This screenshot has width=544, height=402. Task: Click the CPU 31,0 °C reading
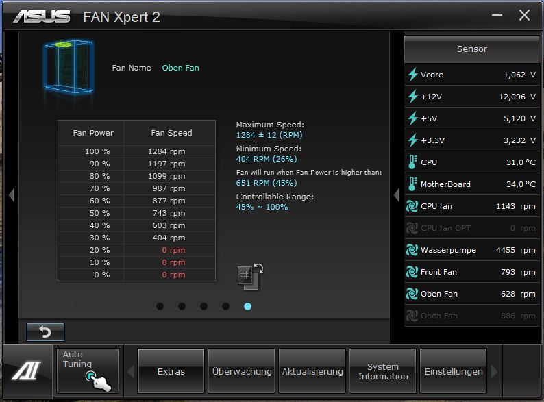pyautogui.click(x=521, y=162)
